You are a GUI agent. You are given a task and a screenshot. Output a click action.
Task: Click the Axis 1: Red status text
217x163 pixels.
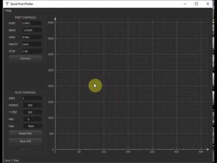(x=12, y=160)
